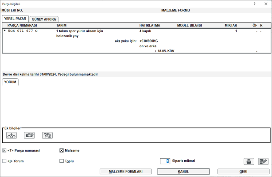Open the YORUM tab
This screenshot has height=177, width=272.
coord(10,82)
